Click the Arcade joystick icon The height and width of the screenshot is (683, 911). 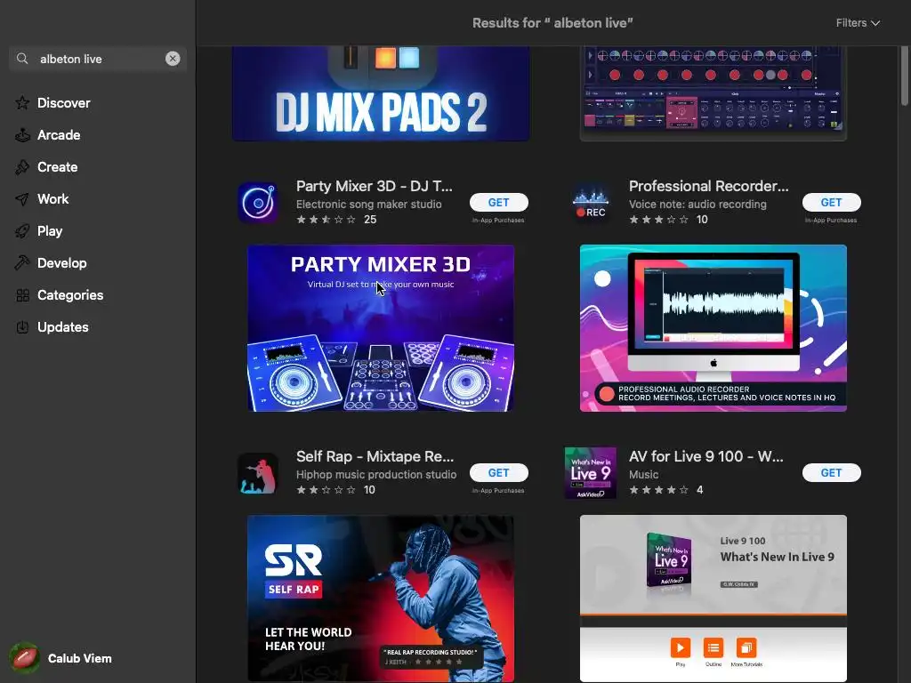point(22,135)
